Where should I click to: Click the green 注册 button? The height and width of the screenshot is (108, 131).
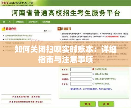(106, 104)
